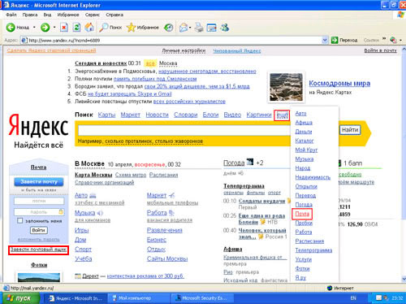Click the page icon in address bar
This screenshot has height=304, width=406.
24,41
